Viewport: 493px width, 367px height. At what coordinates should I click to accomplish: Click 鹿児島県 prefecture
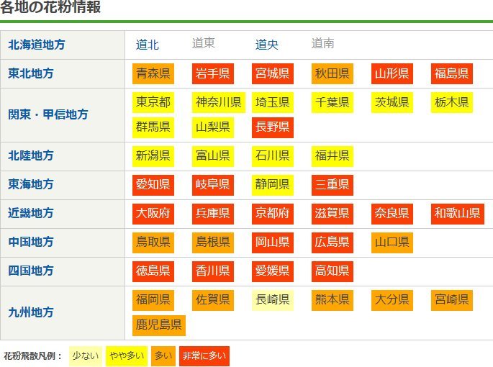pos(159,325)
